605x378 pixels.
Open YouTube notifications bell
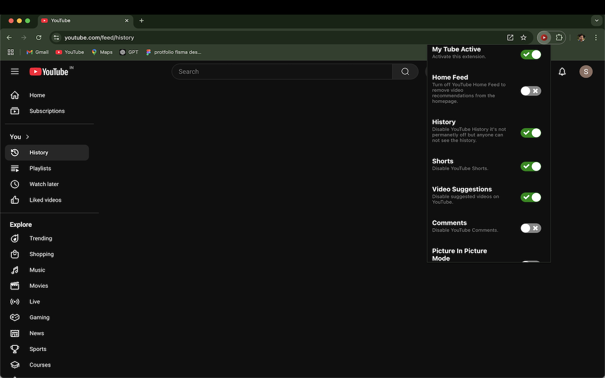[x=562, y=71]
